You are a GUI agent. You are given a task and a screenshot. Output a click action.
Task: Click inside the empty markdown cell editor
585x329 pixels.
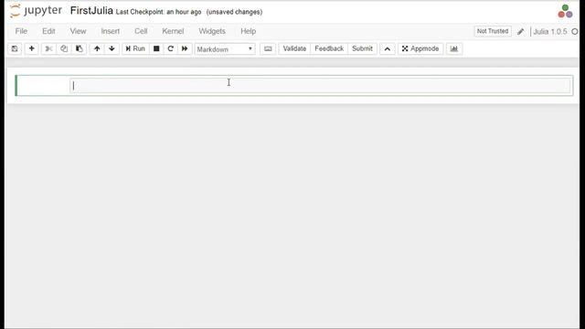pos(320,86)
